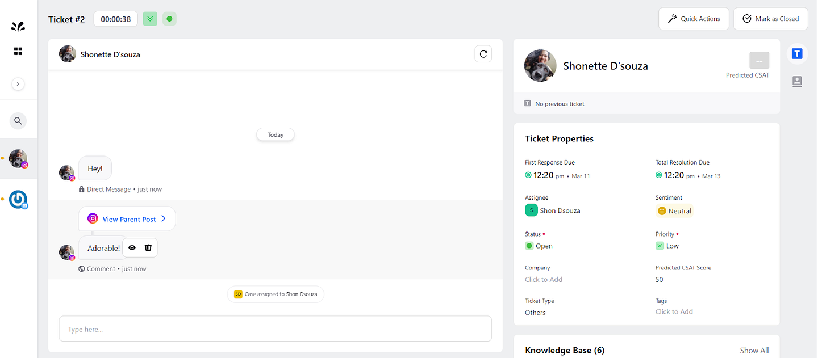Open the View Parent Post link

127,219
